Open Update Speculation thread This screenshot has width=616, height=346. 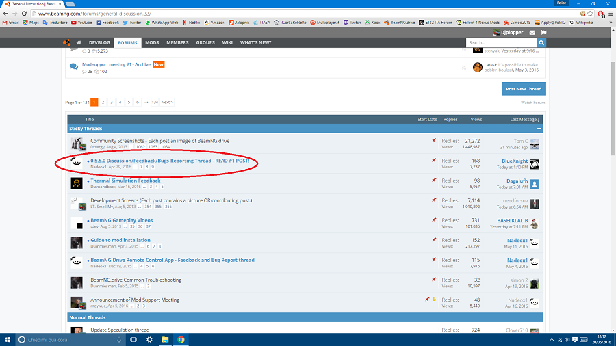coord(120,330)
